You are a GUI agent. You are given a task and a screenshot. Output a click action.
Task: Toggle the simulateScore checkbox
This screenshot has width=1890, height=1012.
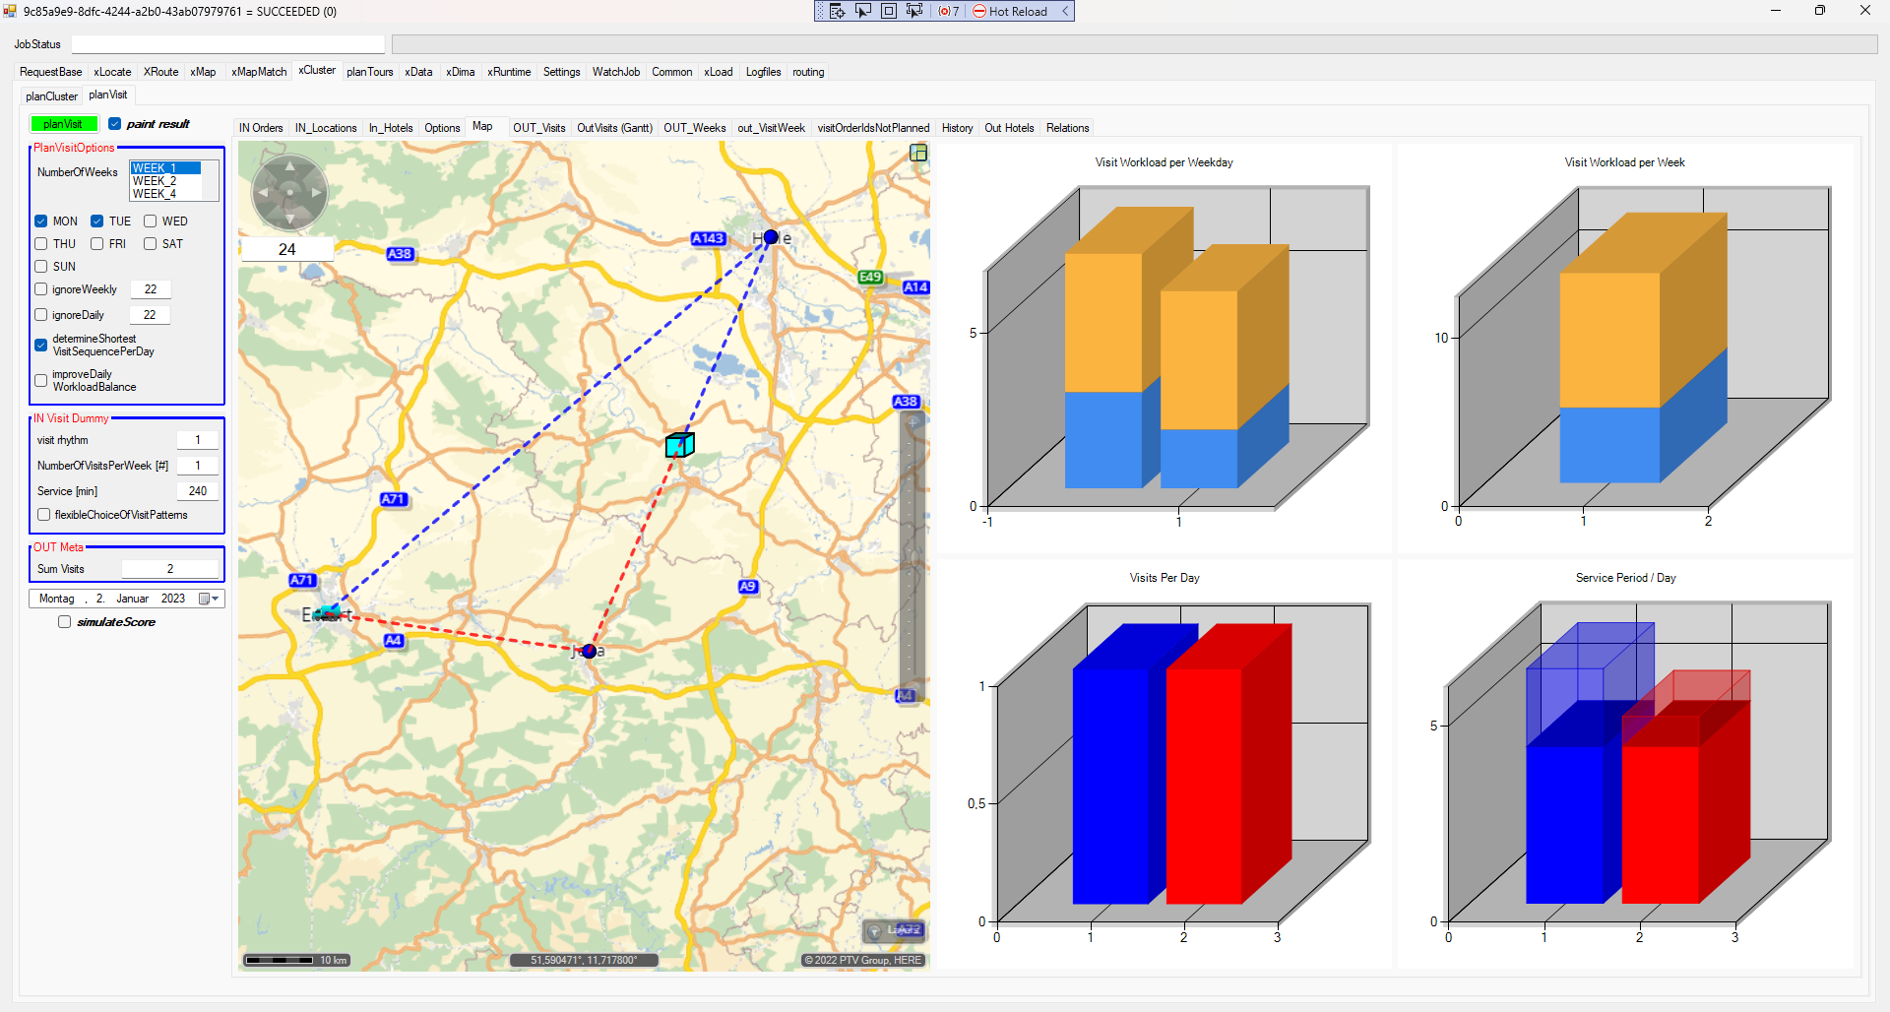coord(65,622)
